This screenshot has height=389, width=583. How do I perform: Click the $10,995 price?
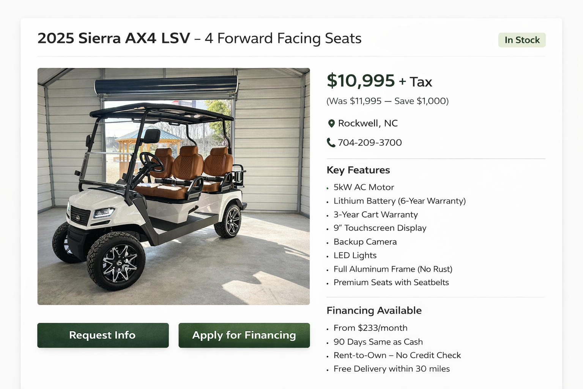361,81
